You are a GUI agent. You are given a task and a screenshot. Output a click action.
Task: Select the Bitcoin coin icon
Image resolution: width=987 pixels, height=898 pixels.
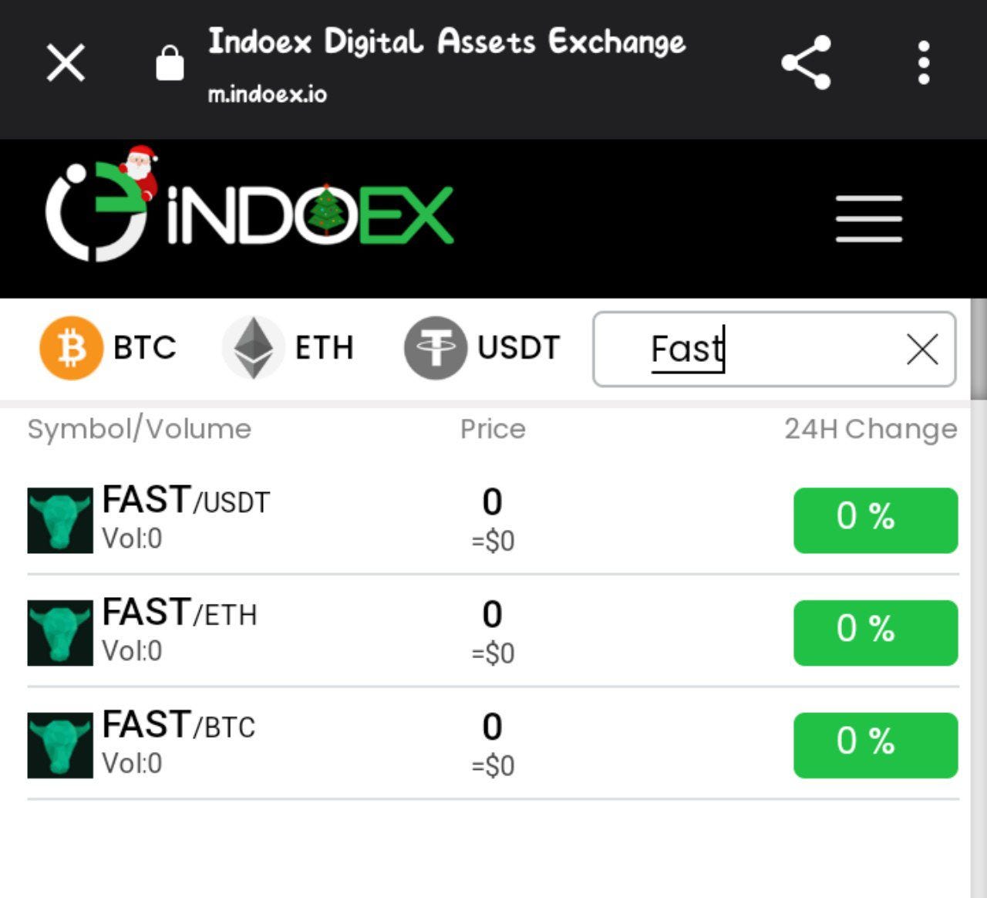click(x=71, y=349)
